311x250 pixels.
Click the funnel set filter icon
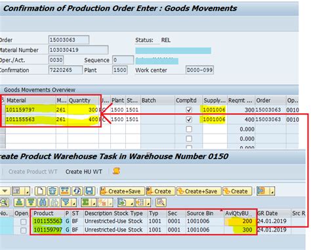66,202
